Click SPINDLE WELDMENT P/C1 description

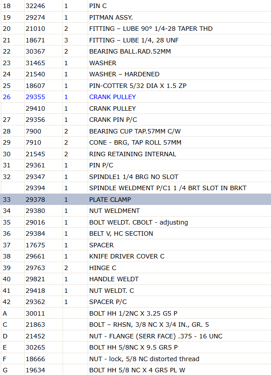pyautogui.click(x=168, y=188)
